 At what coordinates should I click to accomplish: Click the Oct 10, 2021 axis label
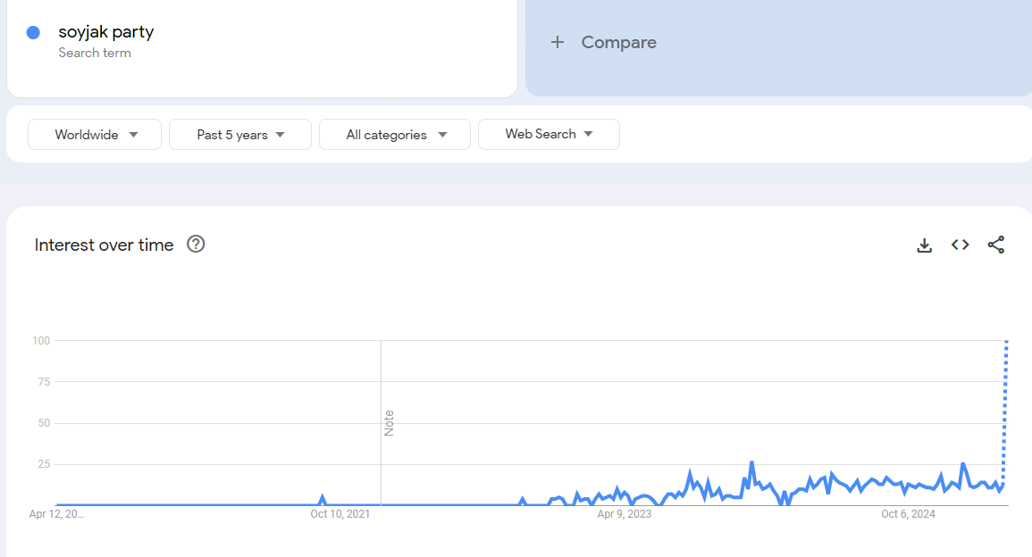(x=340, y=514)
